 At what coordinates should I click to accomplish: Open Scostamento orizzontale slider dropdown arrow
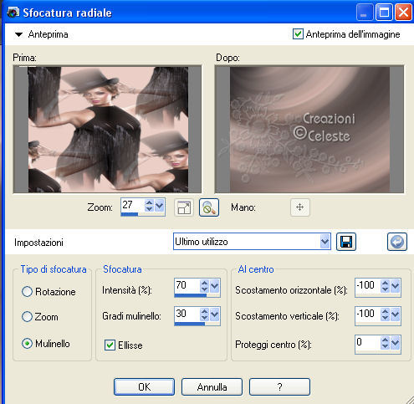[396, 286]
